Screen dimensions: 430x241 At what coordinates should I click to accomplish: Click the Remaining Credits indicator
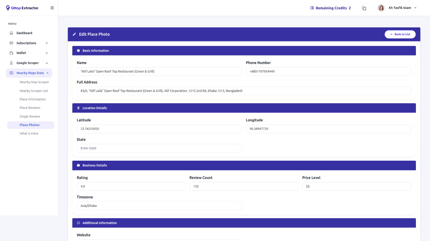click(x=330, y=8)
